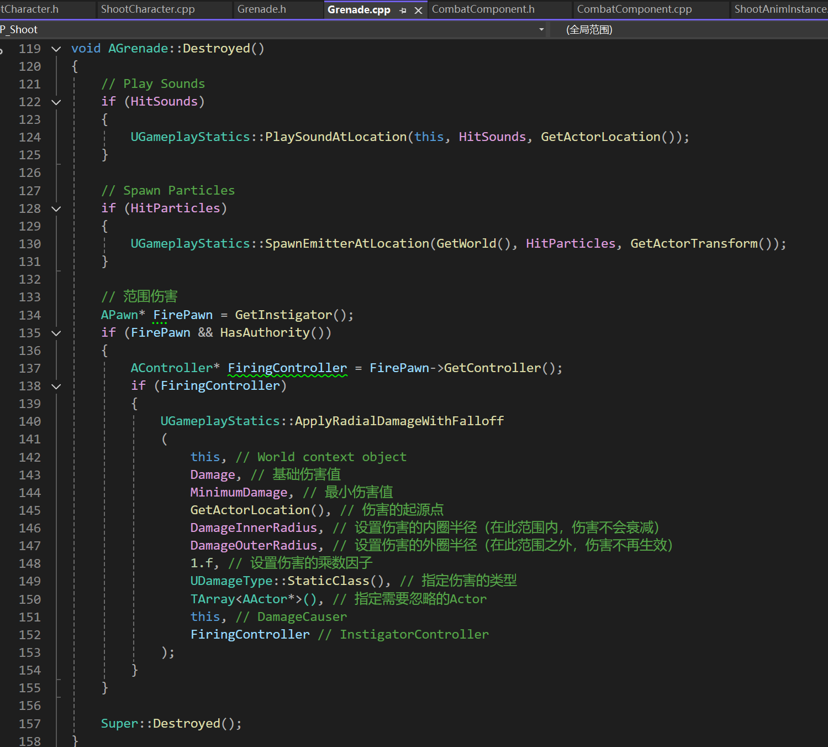Click the DamageInnerRadius argument
Screen dimensions: 828x747
pyautogui.click(x=254, y=527)
